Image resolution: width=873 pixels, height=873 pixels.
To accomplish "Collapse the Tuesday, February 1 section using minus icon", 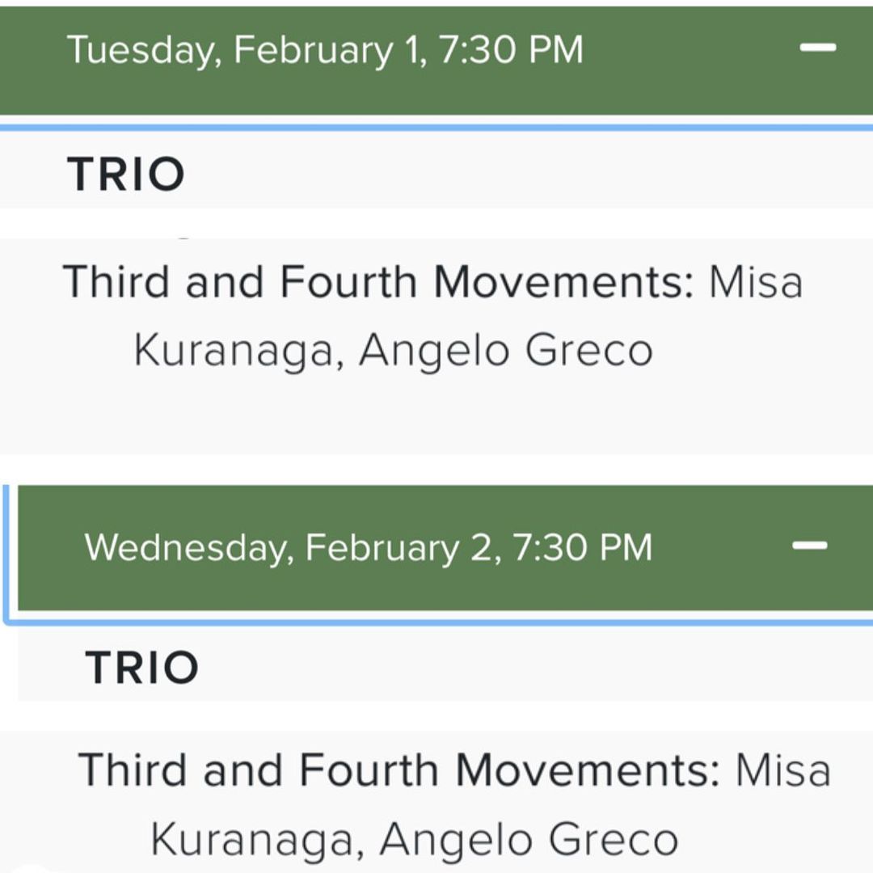I will click(x=817, y=48).
